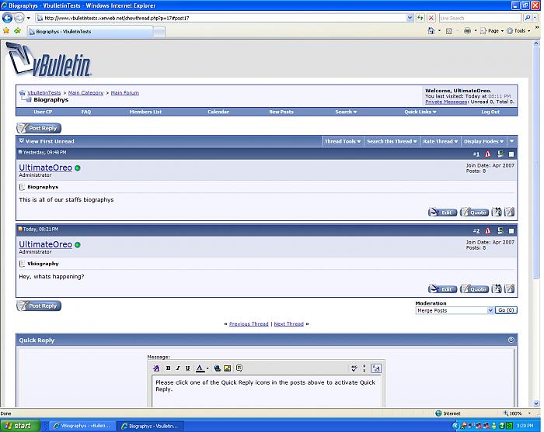Viewport: 544px width, 432px height.
Task: Tick the moderation checkbox on post #1
Action: pos(511,154)
